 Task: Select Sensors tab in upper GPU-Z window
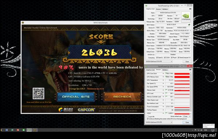(x=158, y=9)
